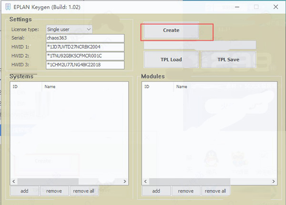Maximize the EPLAN Keygen window

click(x=256, y=7)
